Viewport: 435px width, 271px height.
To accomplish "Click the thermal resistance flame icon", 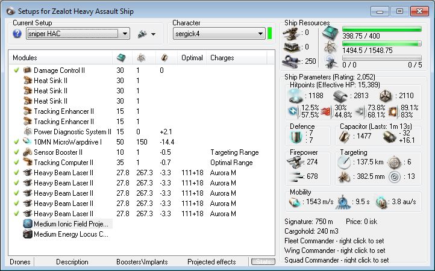I will 327,111.
